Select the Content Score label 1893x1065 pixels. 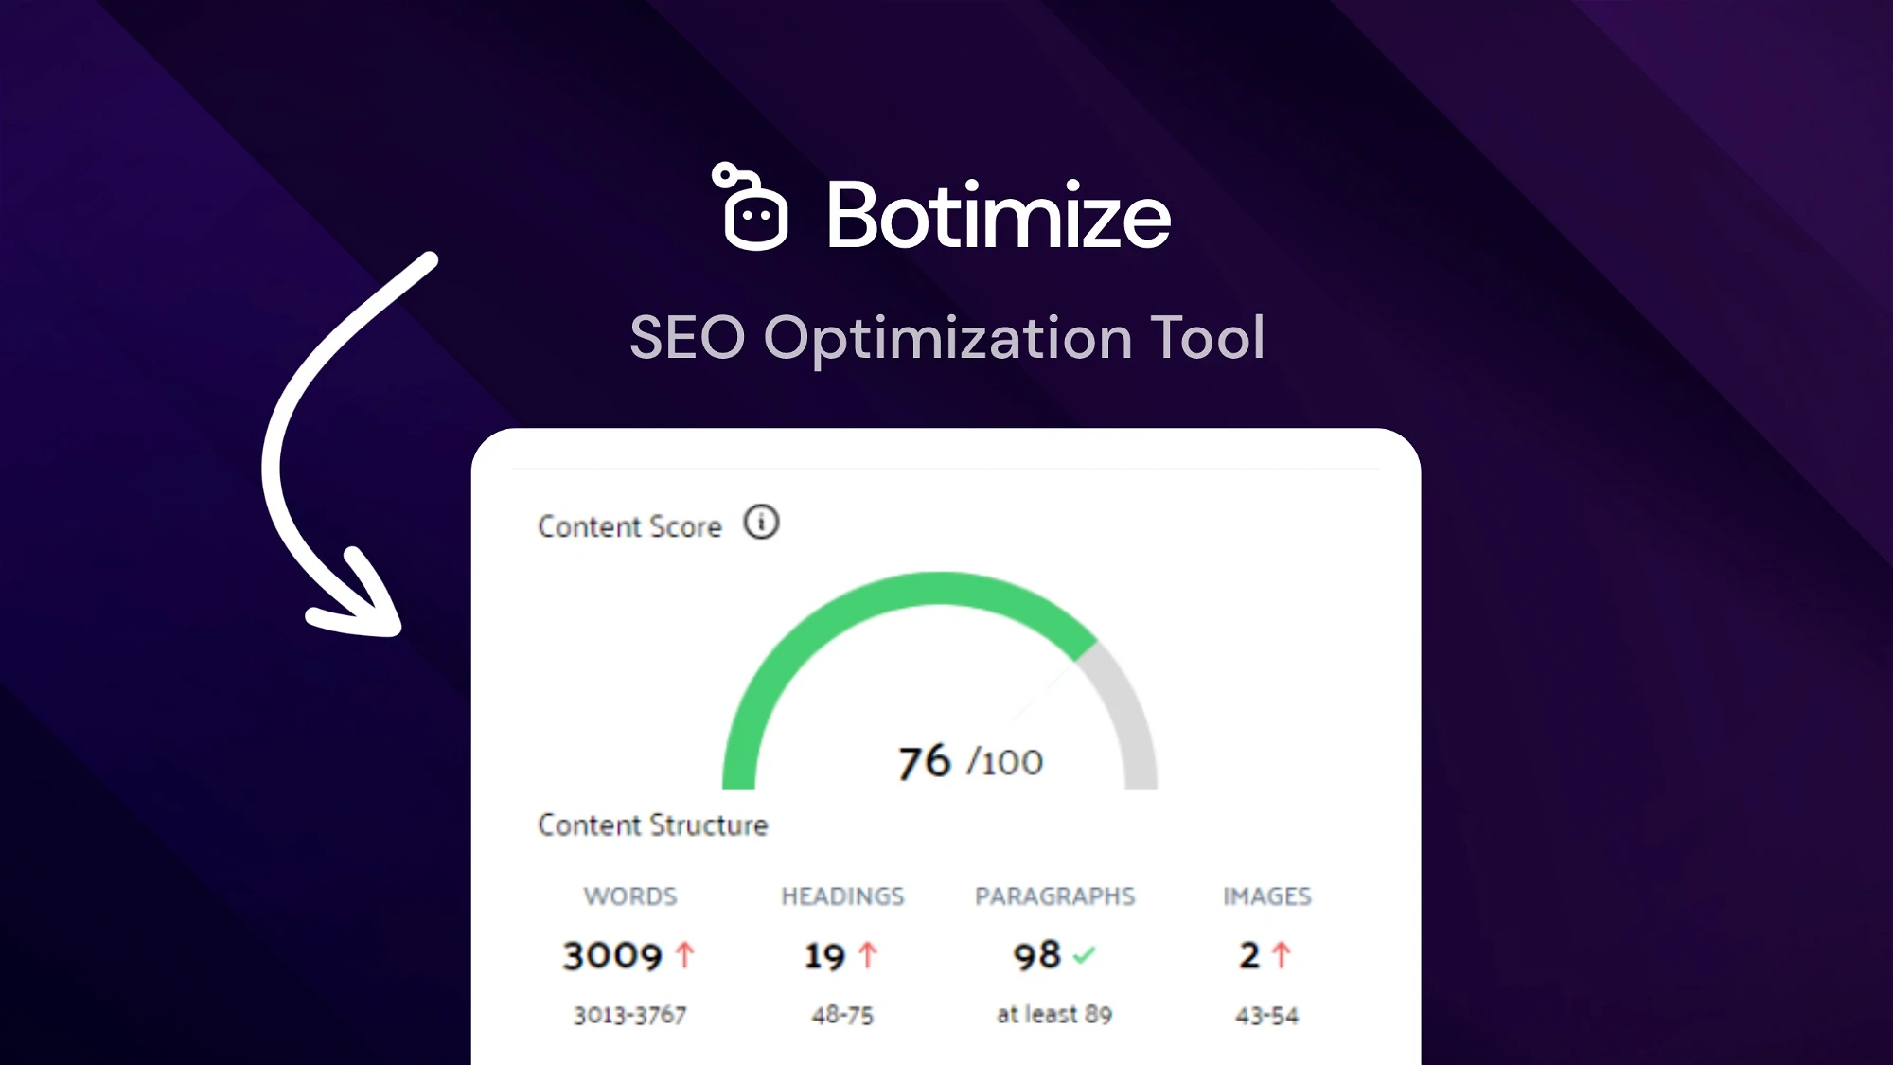(629, 526)
